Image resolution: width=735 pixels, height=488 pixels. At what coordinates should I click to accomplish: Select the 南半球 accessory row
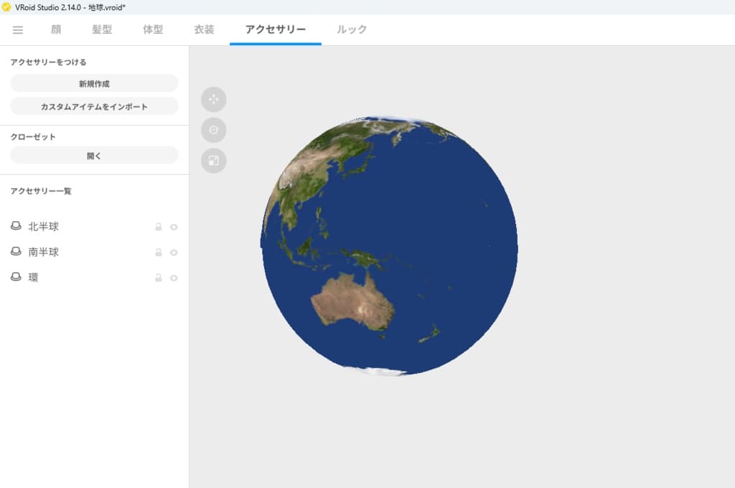pyautogui.click(x=94, y=252)
